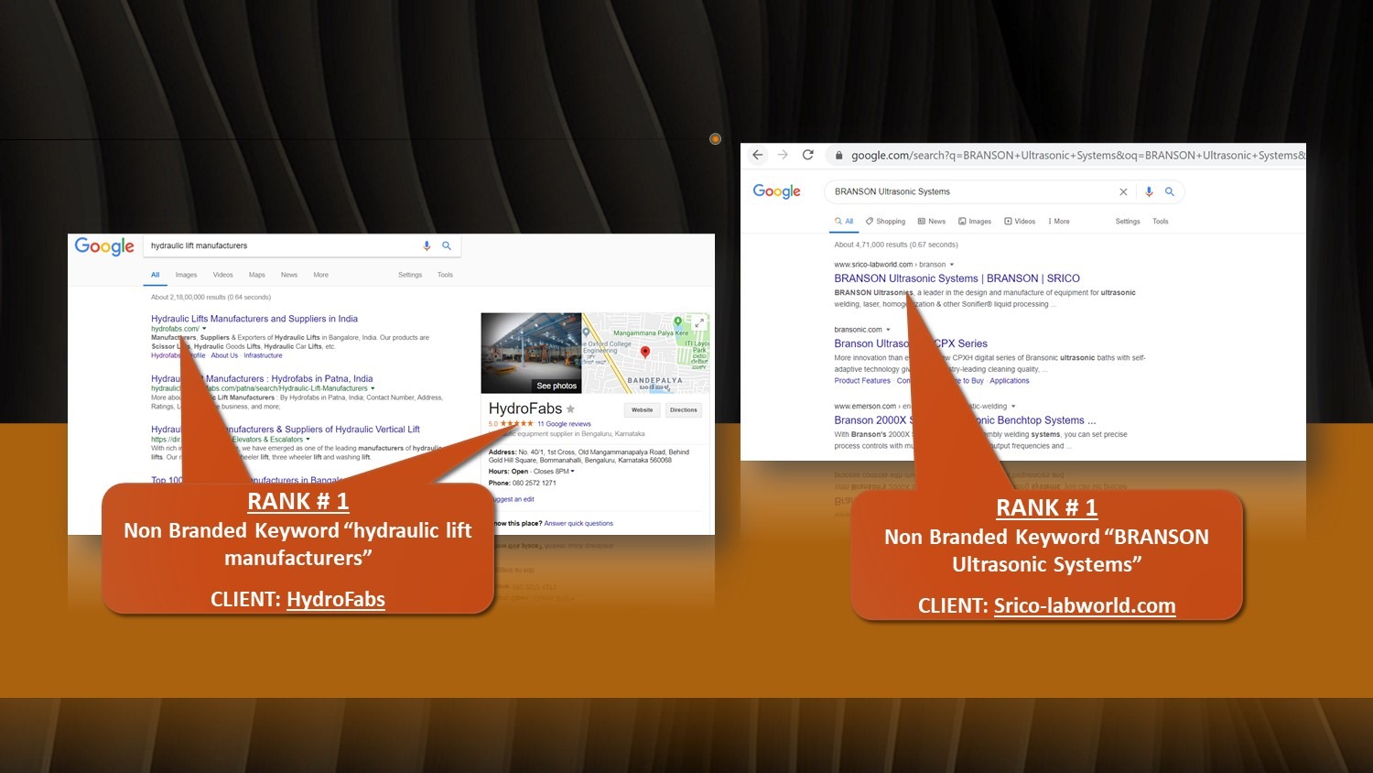Expand the dropdown arrow next to www.emerson.com
Screen dimensions: 1373x773
click(1013, 407)
